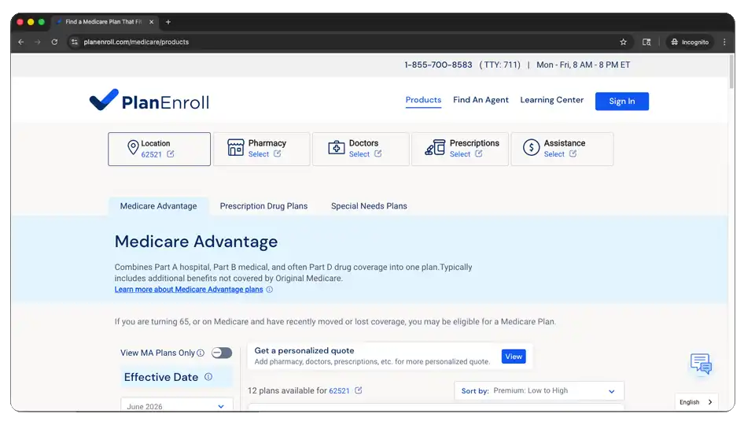Open the chat bubble widget

701,364
